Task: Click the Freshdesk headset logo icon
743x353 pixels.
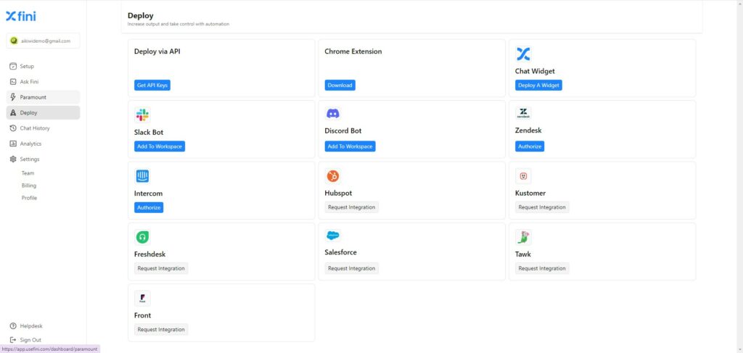Action: pos(142,237)
